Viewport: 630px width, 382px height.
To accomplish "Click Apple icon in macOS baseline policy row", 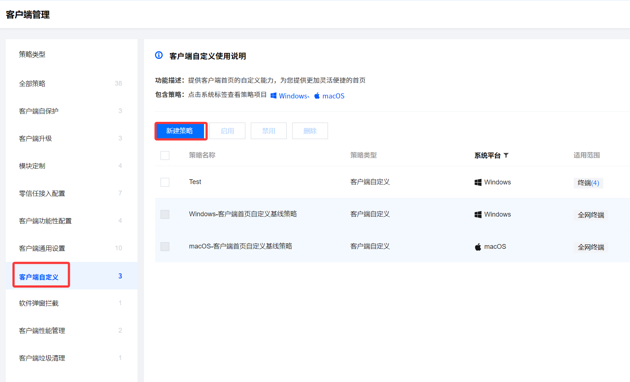I will 478,247.
